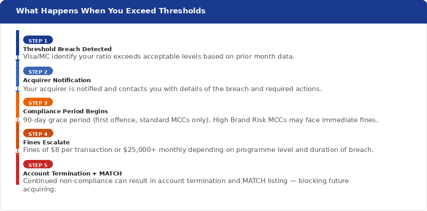427x211 pixels.
Task: Click the Visa/MC identify your ratio description
Action: point(159,57)
